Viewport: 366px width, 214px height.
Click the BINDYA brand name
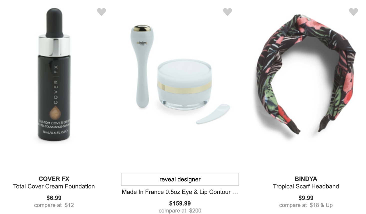click(x=306, y=179)
